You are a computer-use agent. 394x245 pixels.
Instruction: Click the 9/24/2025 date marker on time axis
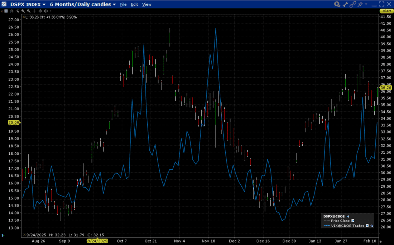point(97,241)
